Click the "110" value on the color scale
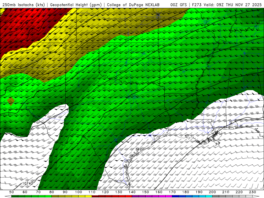 [92, 192]
